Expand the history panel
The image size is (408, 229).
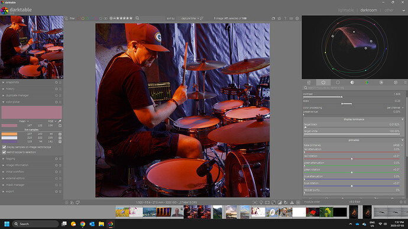coord(11,89)
